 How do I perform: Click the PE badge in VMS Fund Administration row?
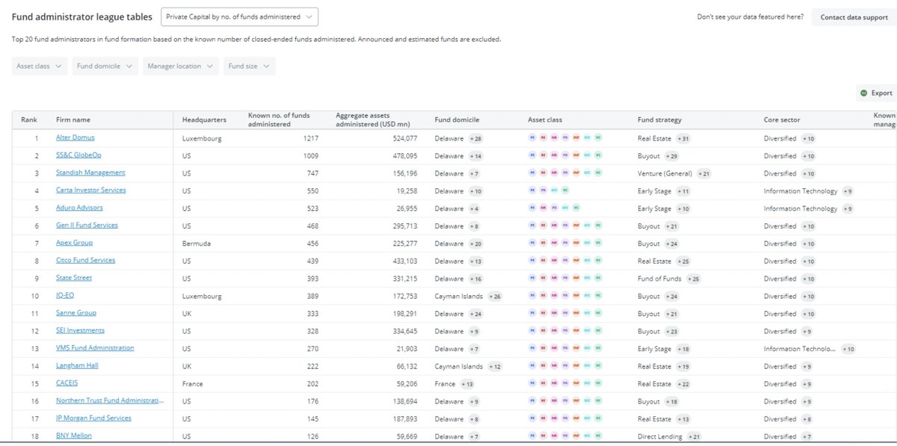pos(532,348)
